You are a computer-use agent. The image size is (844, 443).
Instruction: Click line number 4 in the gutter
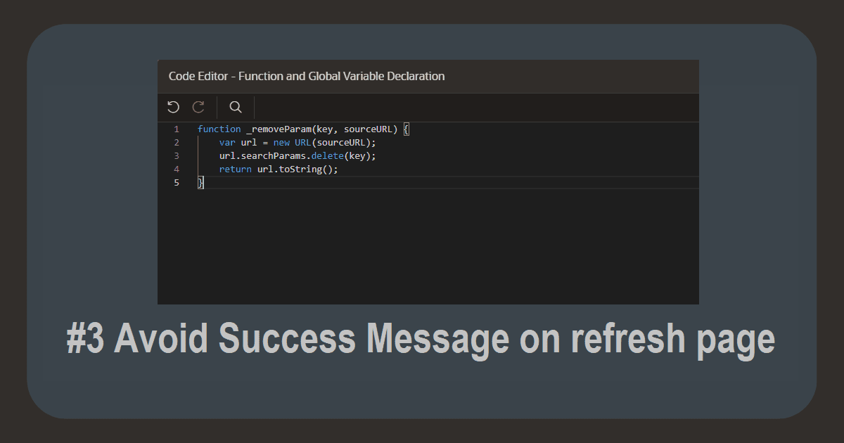177,169
